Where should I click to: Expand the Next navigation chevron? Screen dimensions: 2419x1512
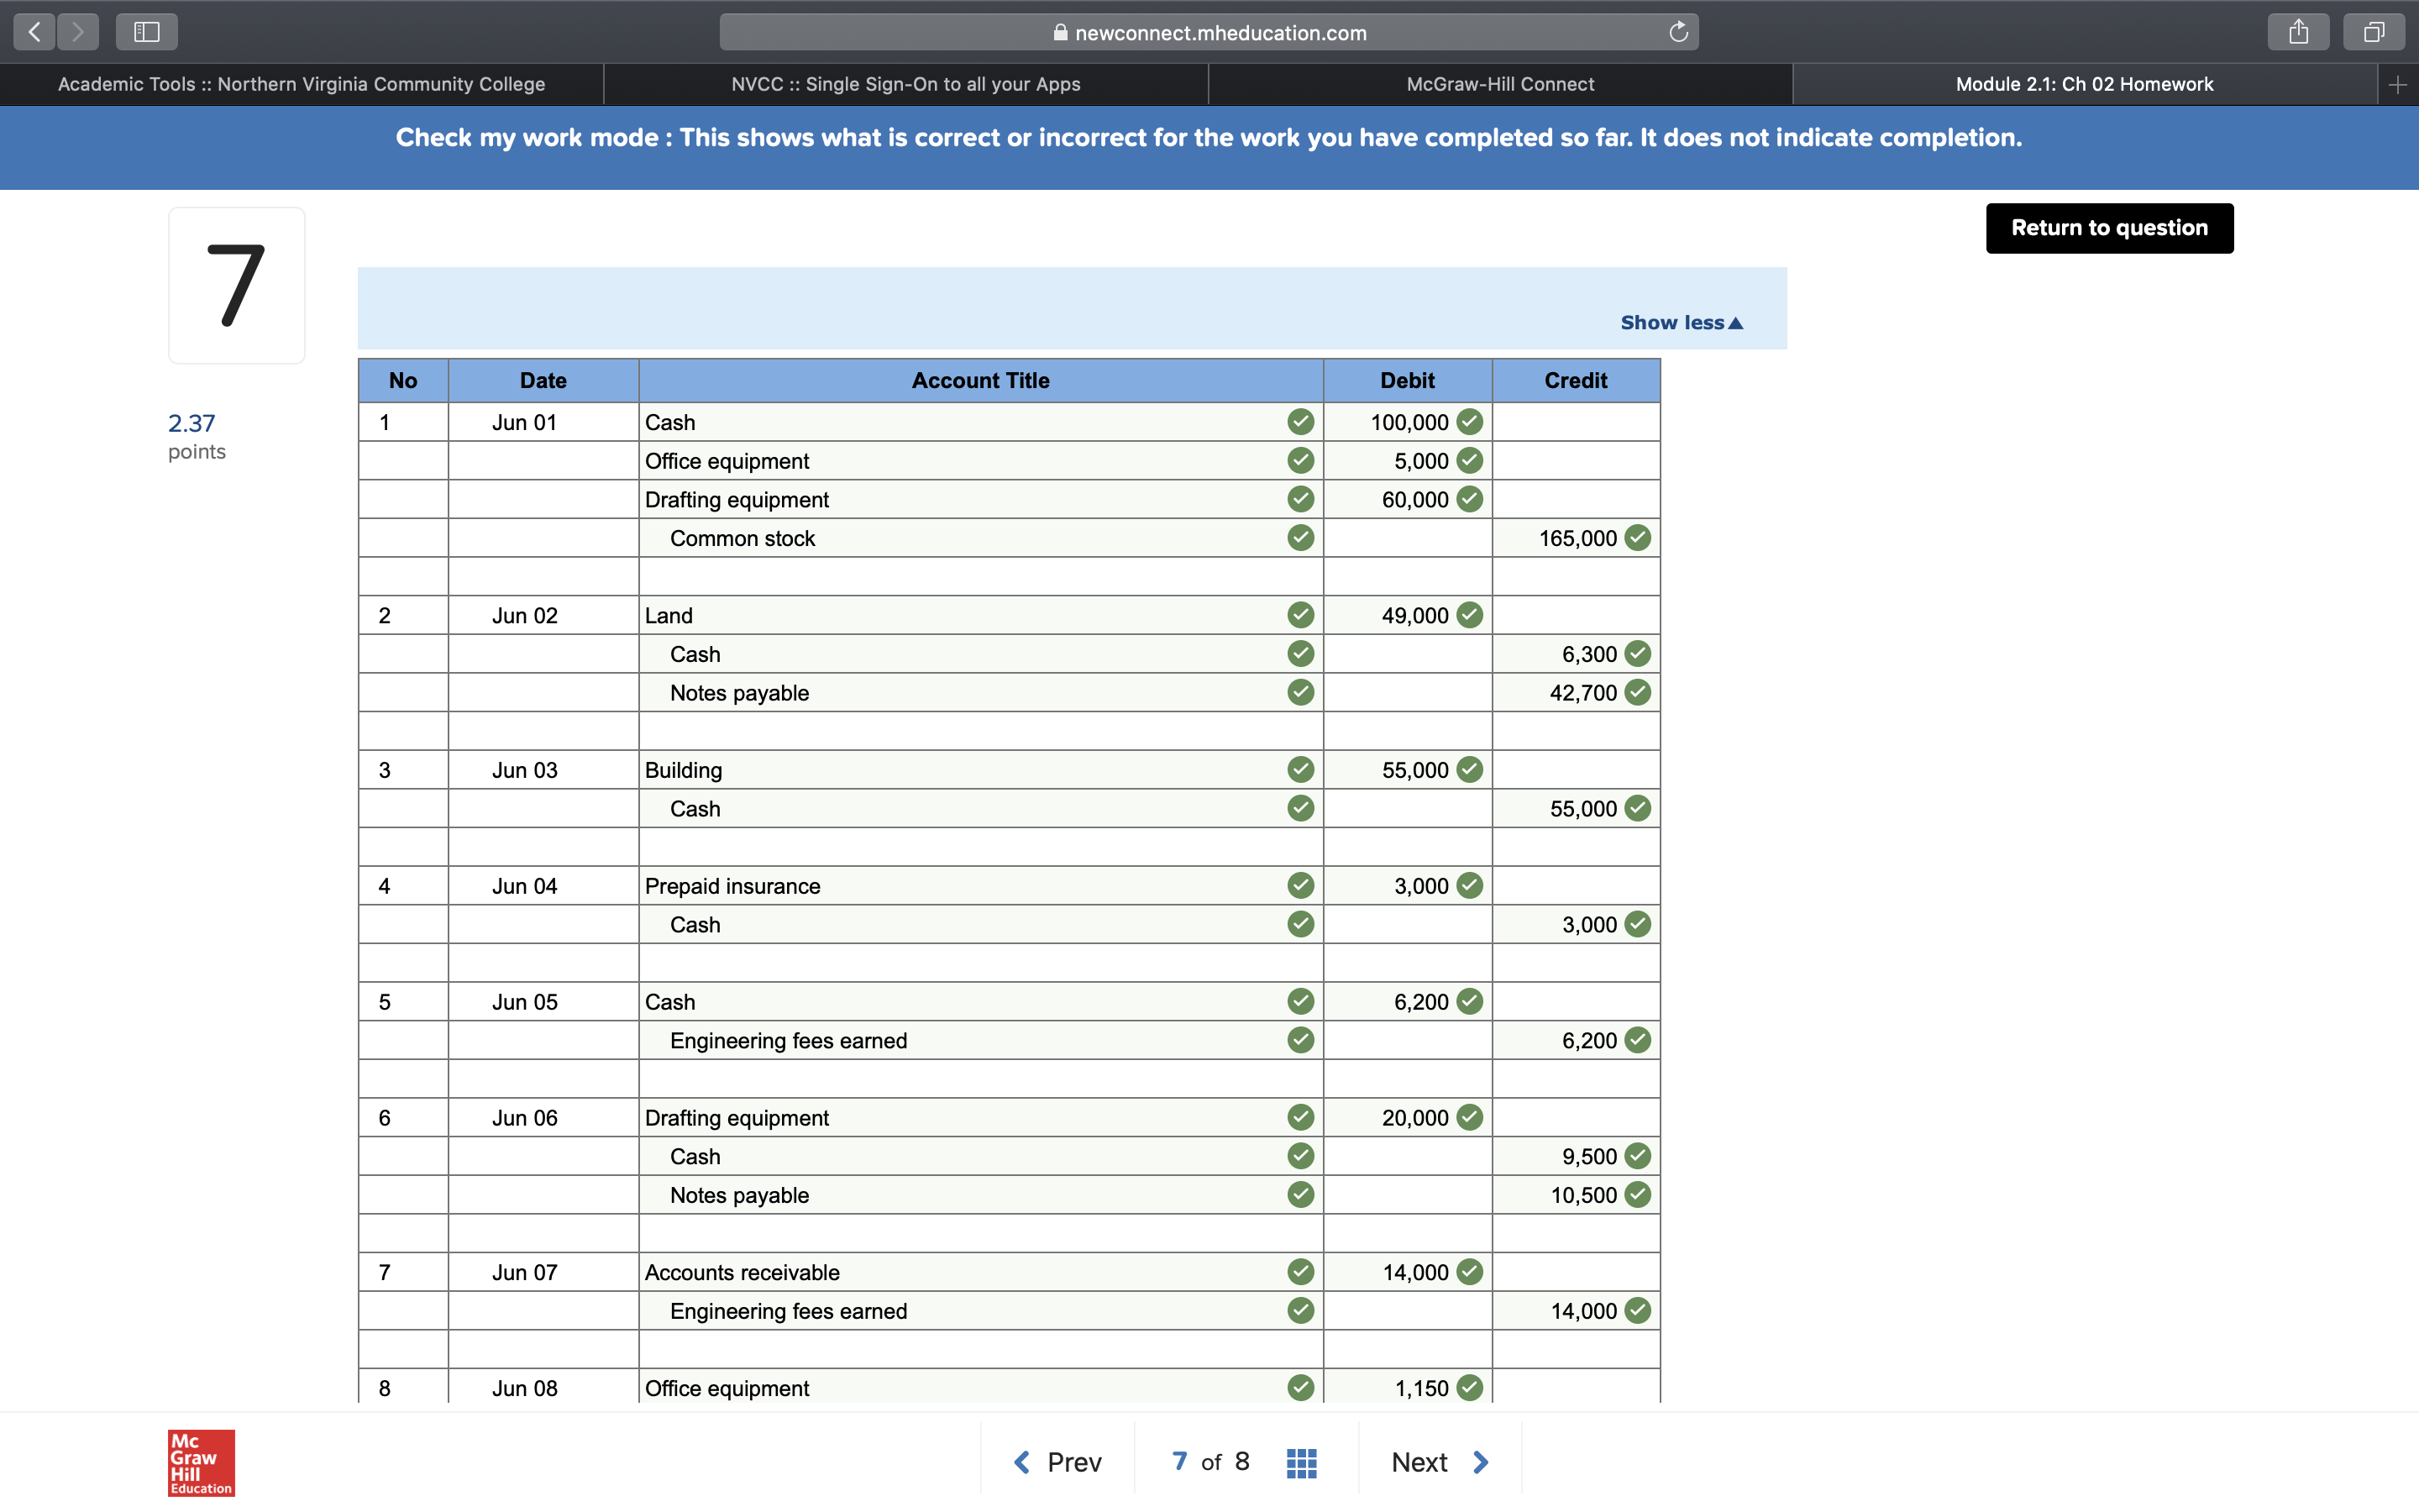1482,1461
